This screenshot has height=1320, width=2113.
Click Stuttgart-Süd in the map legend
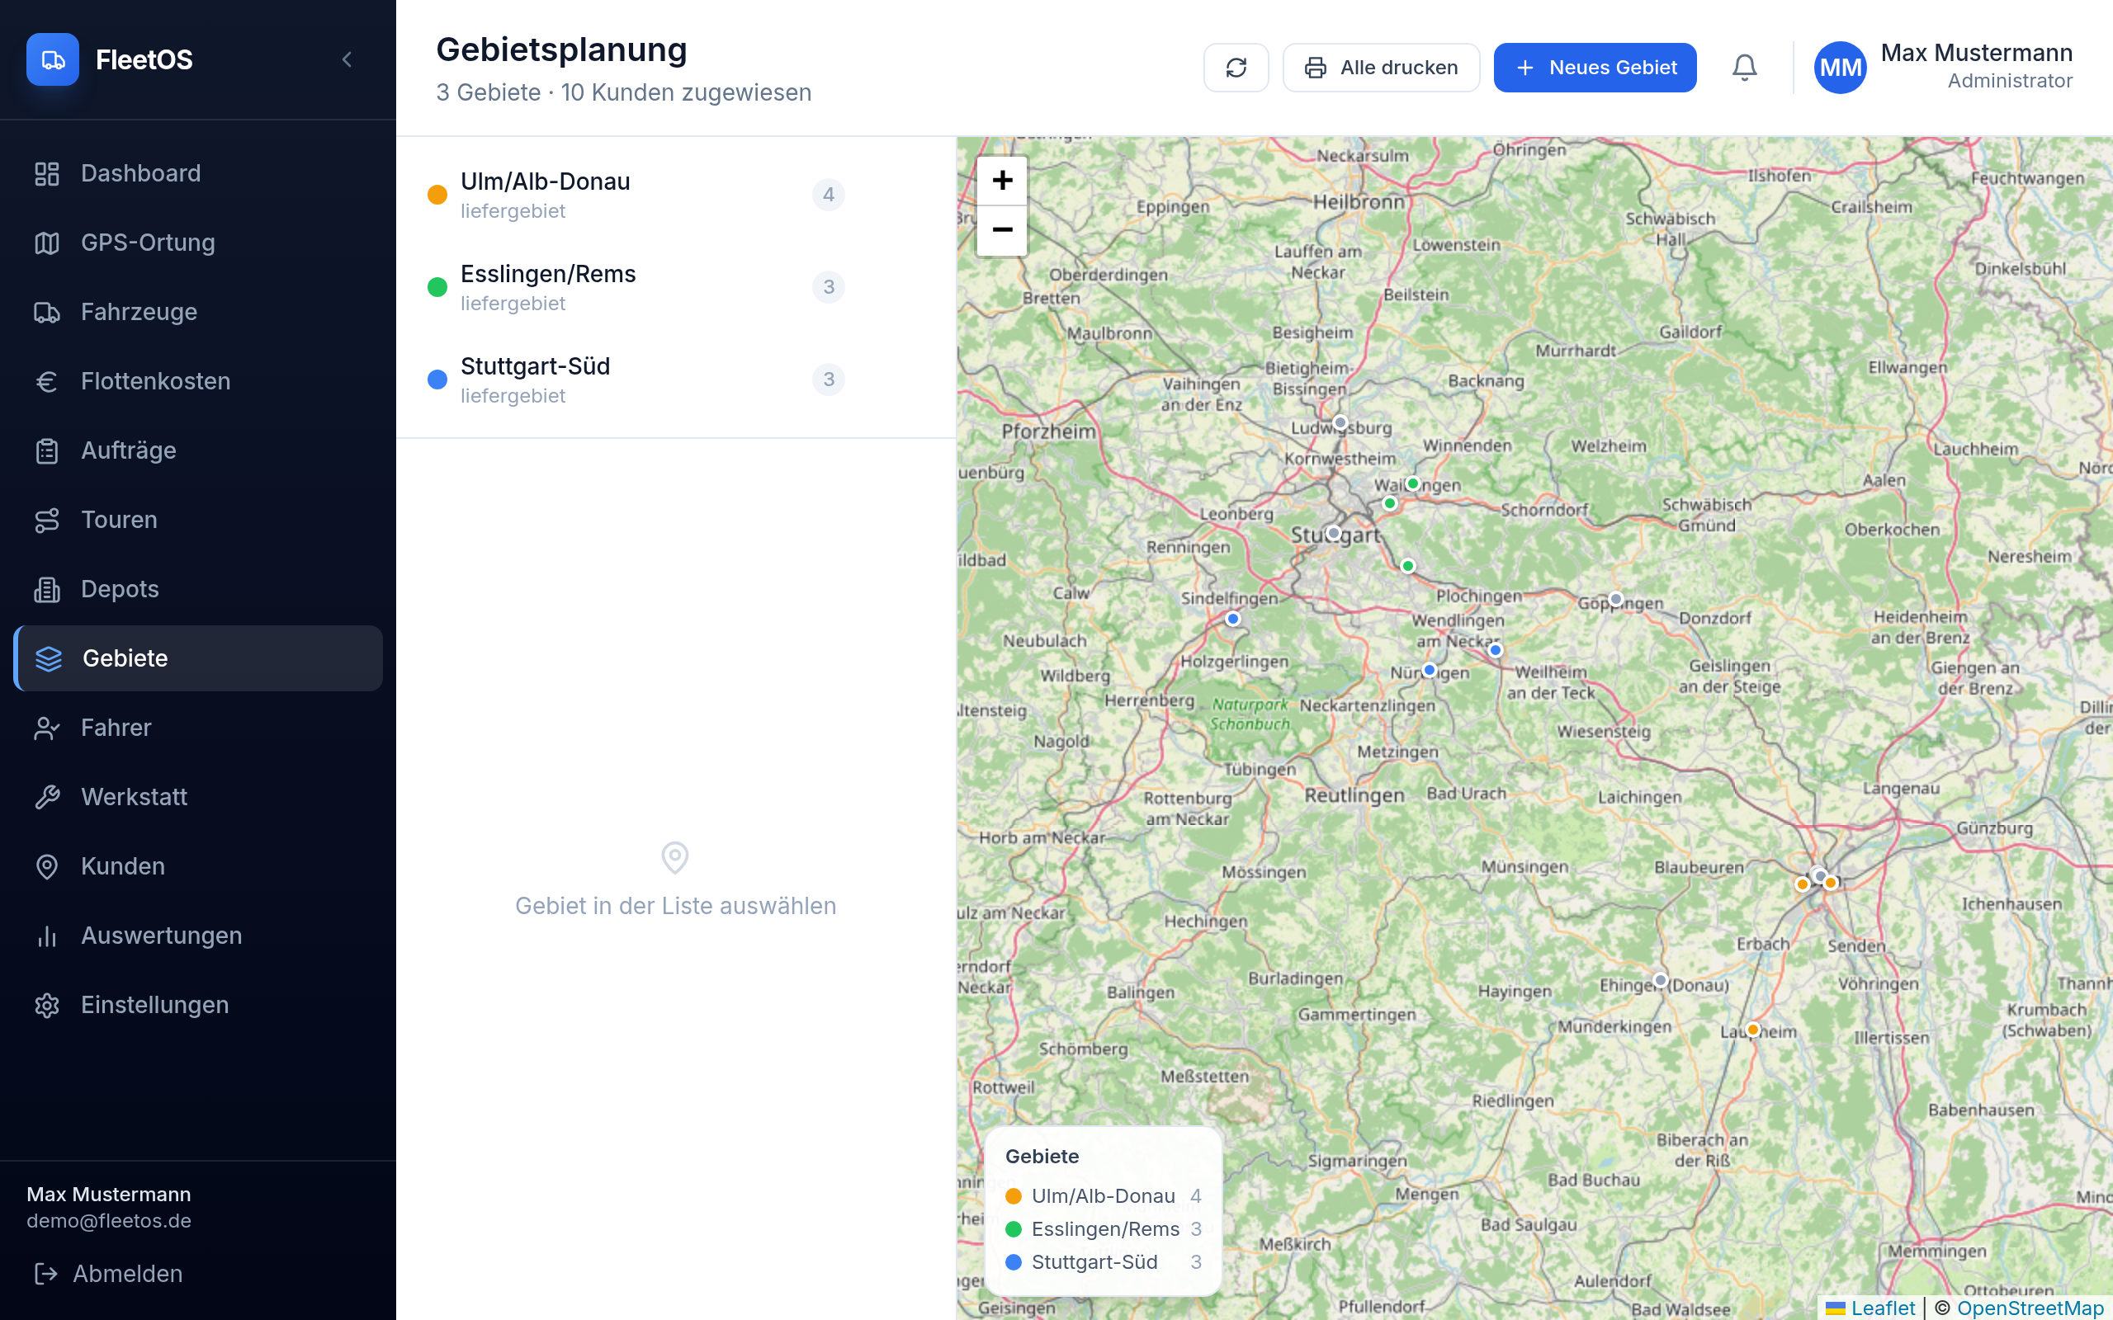[x=1103, y=1262]
